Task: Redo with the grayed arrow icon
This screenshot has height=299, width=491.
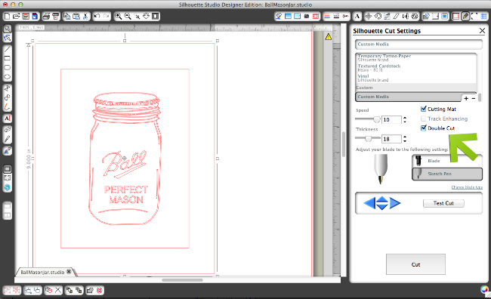Action: [x=107, y=16]
